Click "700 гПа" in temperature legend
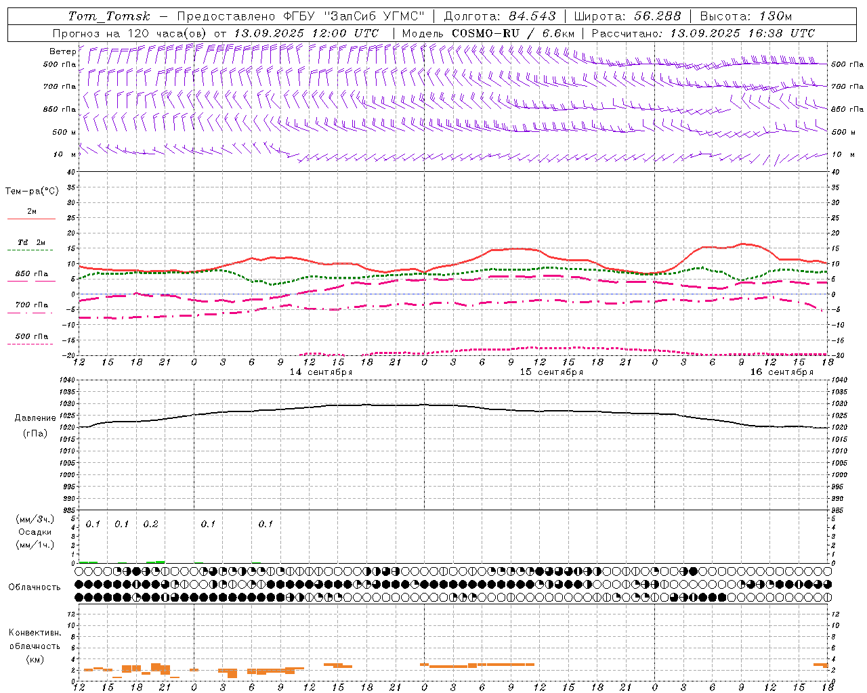867x693 pixels. coord(32,305)
